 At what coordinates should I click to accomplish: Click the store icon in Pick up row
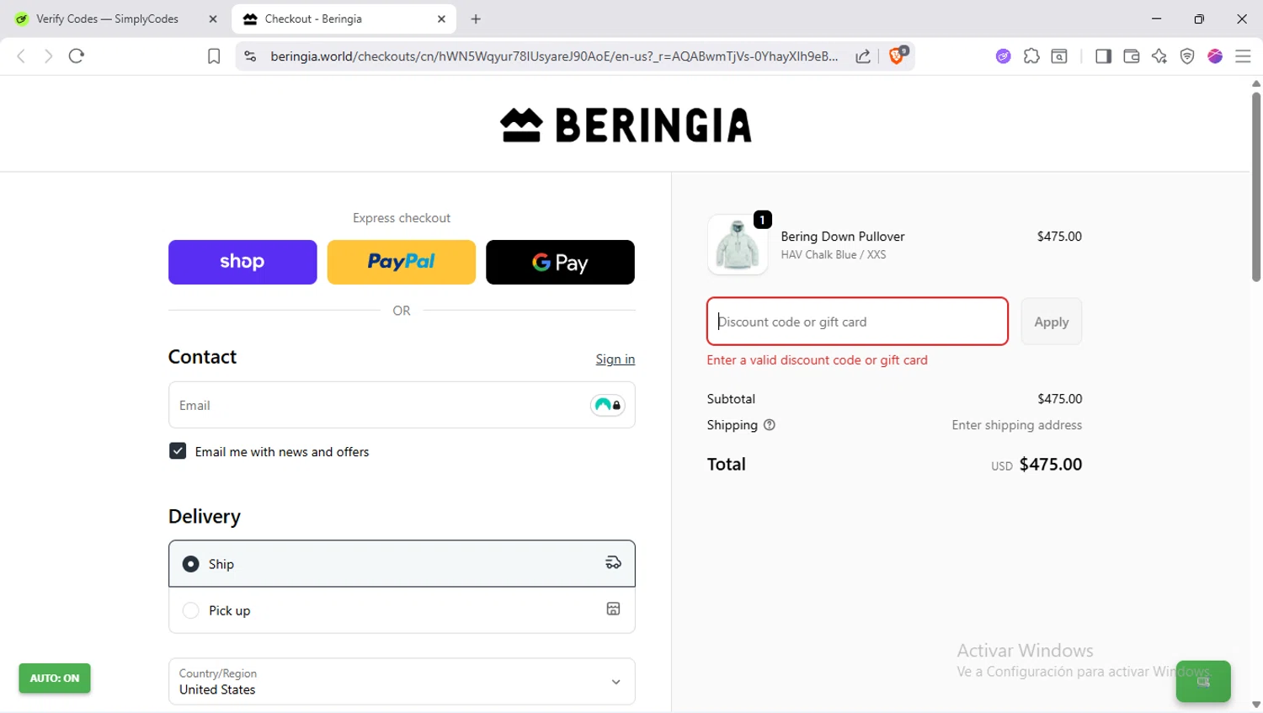tap(613, 609)
